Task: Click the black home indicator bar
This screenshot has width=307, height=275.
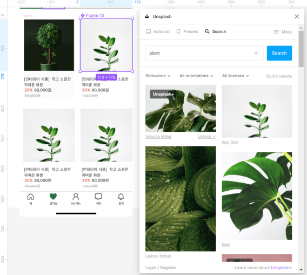Action: tap(76, 213)
